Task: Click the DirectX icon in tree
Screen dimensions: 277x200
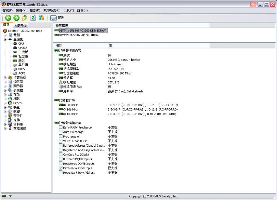Action: click(10, 103)
